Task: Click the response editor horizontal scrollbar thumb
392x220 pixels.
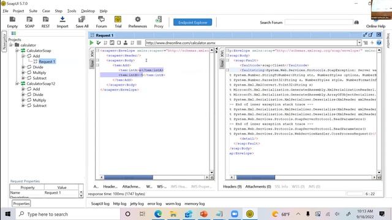Action: tap(256, 177)
